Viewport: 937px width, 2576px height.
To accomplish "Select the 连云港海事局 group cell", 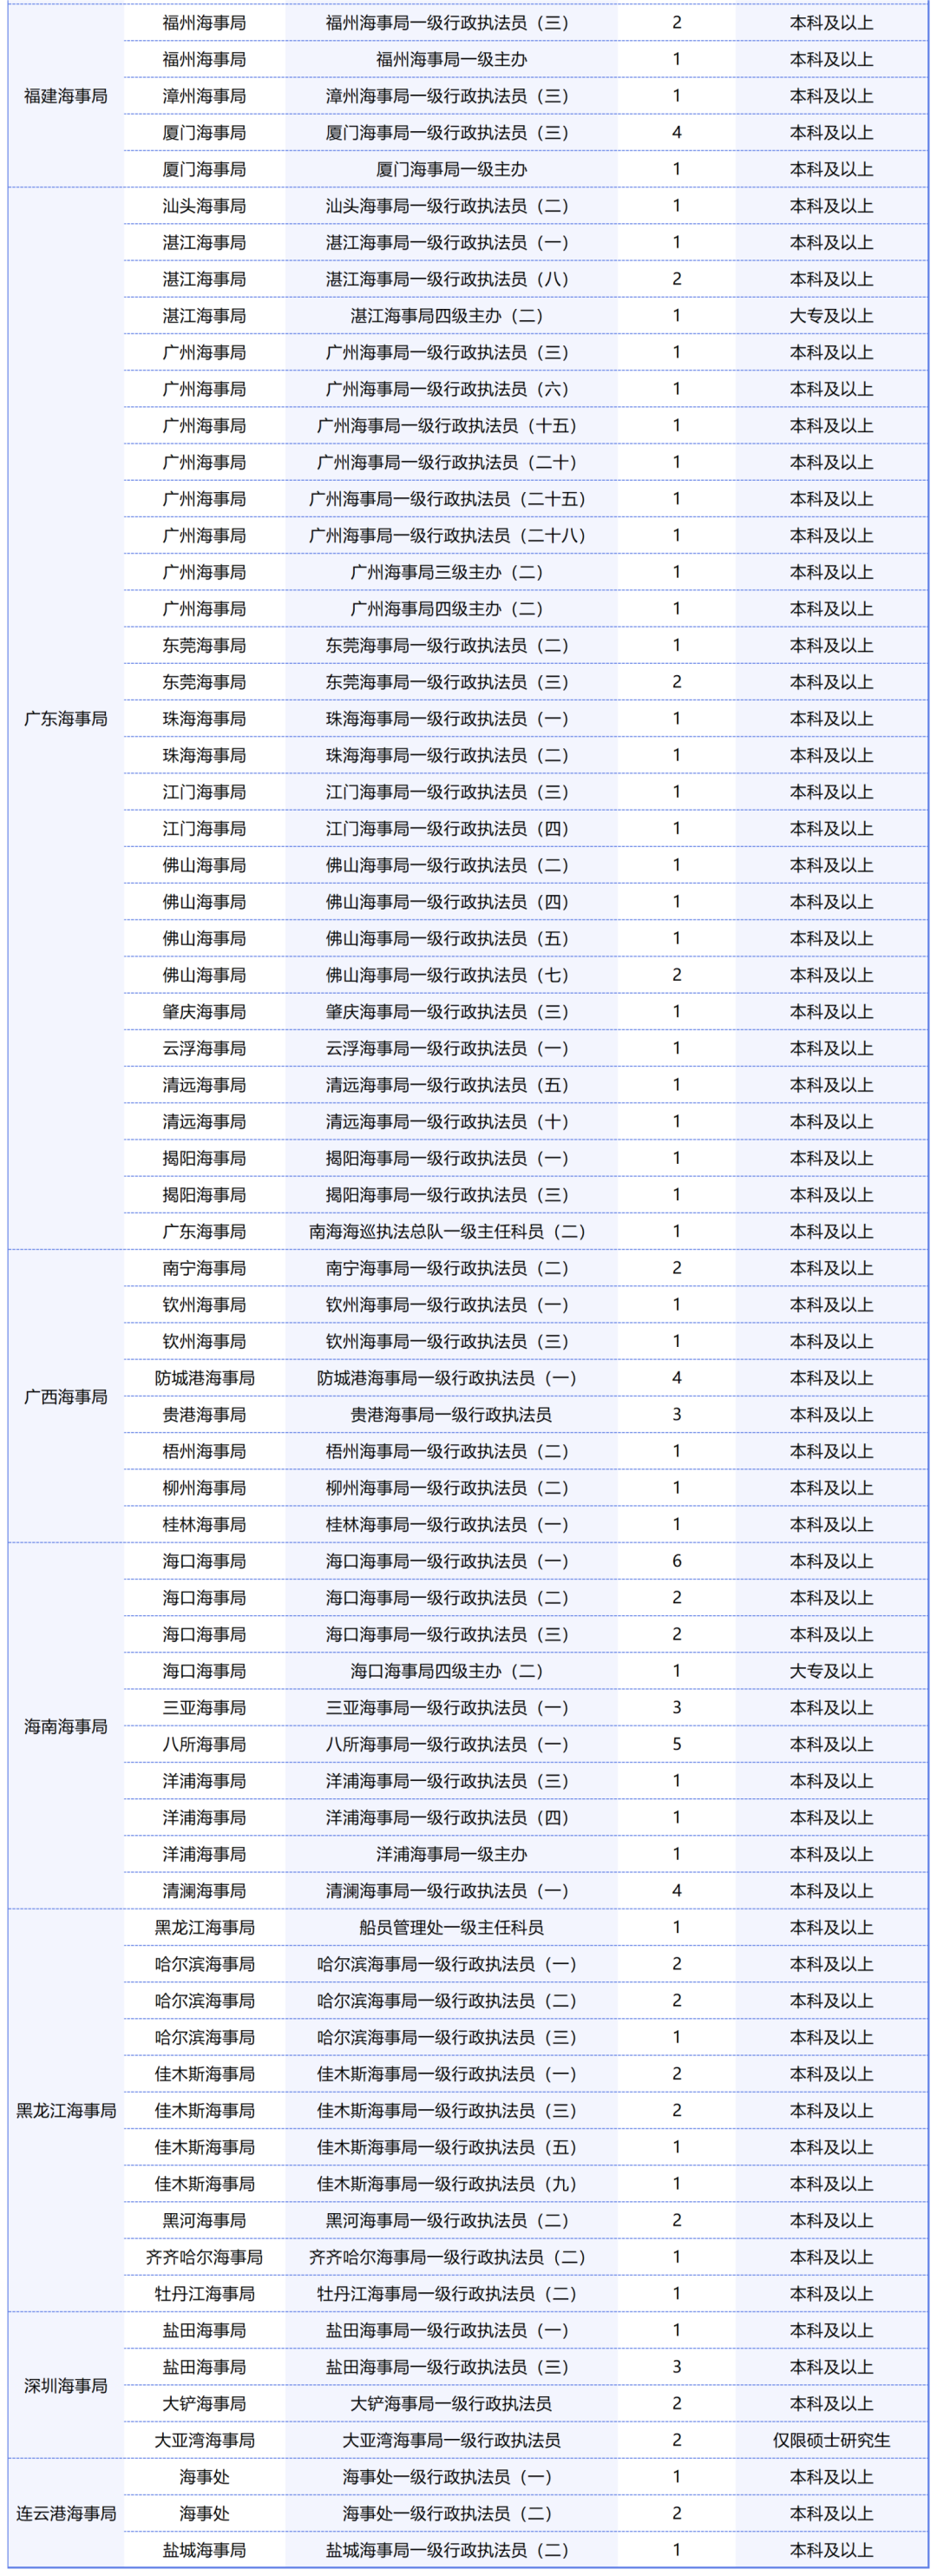I will pyautogui.click(x=66, y=2513).
